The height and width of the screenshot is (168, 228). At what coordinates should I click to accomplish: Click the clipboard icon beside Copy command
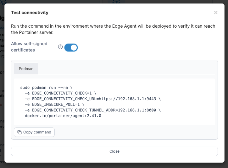[x=19, y=132]
